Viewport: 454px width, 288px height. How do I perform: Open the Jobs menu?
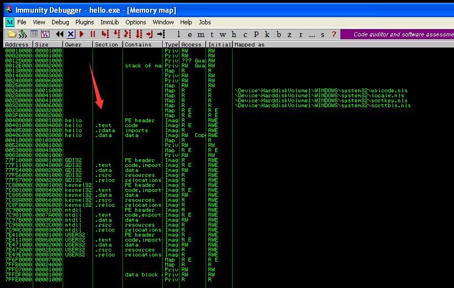click(205, 22)
